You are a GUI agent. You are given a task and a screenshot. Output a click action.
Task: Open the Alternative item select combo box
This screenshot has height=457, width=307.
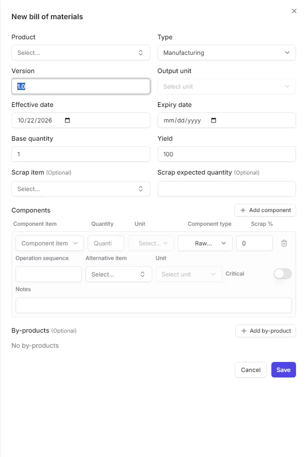(x=118, y=274)
